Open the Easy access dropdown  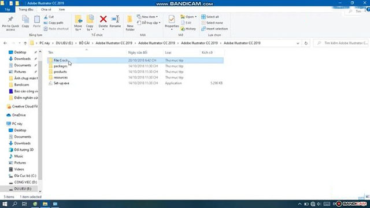(149, 23)
